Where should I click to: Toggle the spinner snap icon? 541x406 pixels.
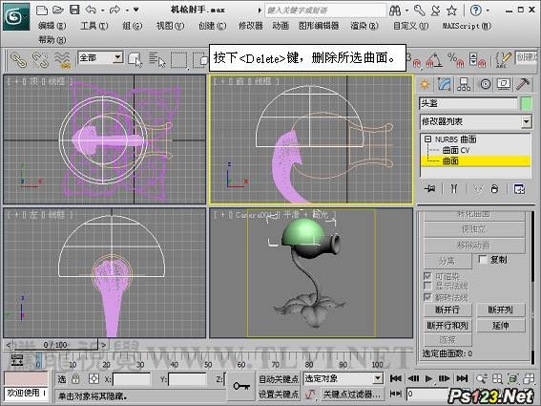[477, 60]
